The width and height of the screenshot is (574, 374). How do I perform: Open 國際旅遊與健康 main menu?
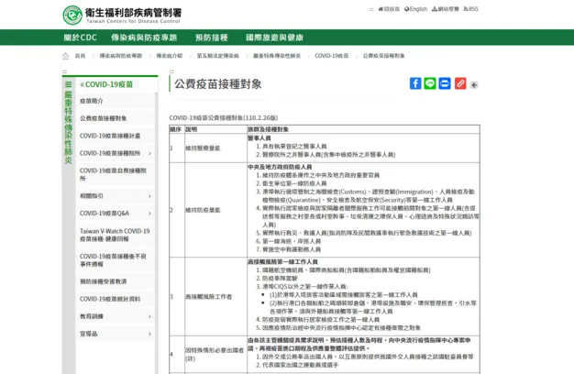pyautogui.click(x=274, y=38)
